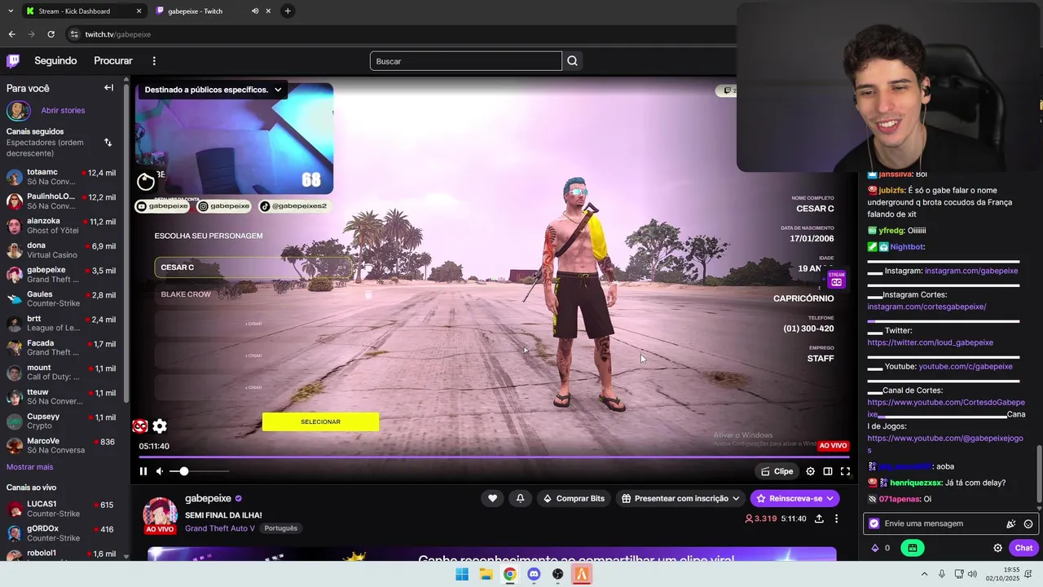
Task: Open youtube.com/c/gabepeixe link
Action: [966, 367]
